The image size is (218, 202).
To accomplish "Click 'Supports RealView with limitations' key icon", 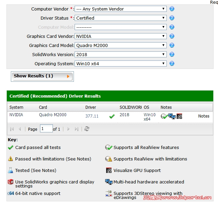I will [x=108, y=159].
